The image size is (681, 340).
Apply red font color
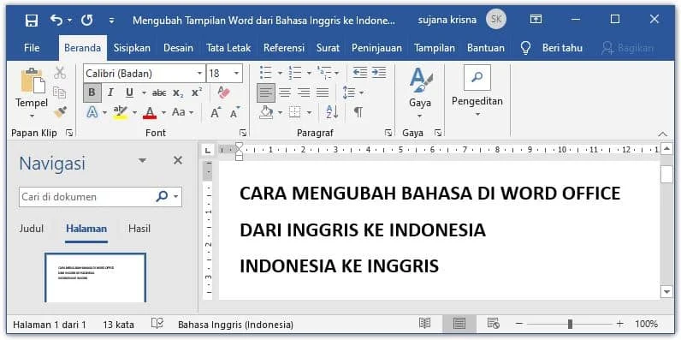150,112
